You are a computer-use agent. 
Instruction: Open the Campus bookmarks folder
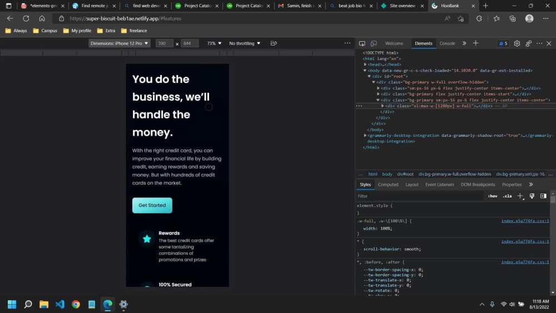(45, 31)
